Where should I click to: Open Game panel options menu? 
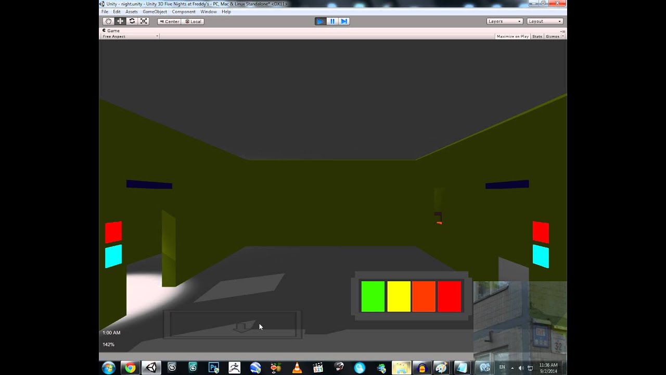[562, 31]
